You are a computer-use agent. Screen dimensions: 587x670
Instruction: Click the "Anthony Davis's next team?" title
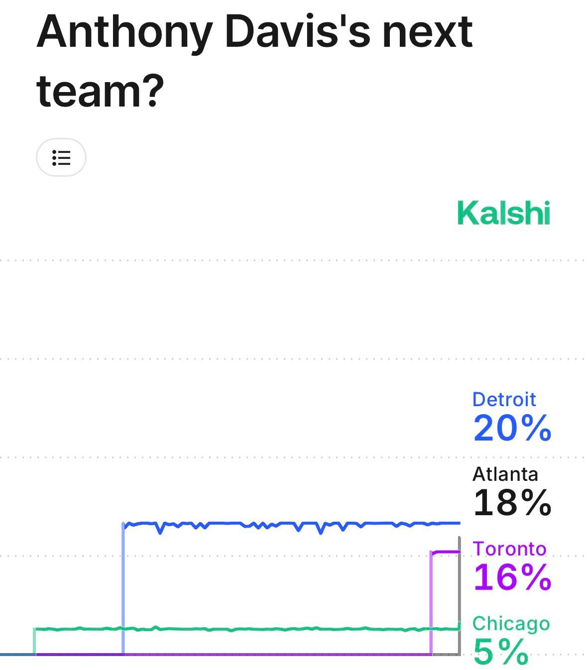(254, 61)
